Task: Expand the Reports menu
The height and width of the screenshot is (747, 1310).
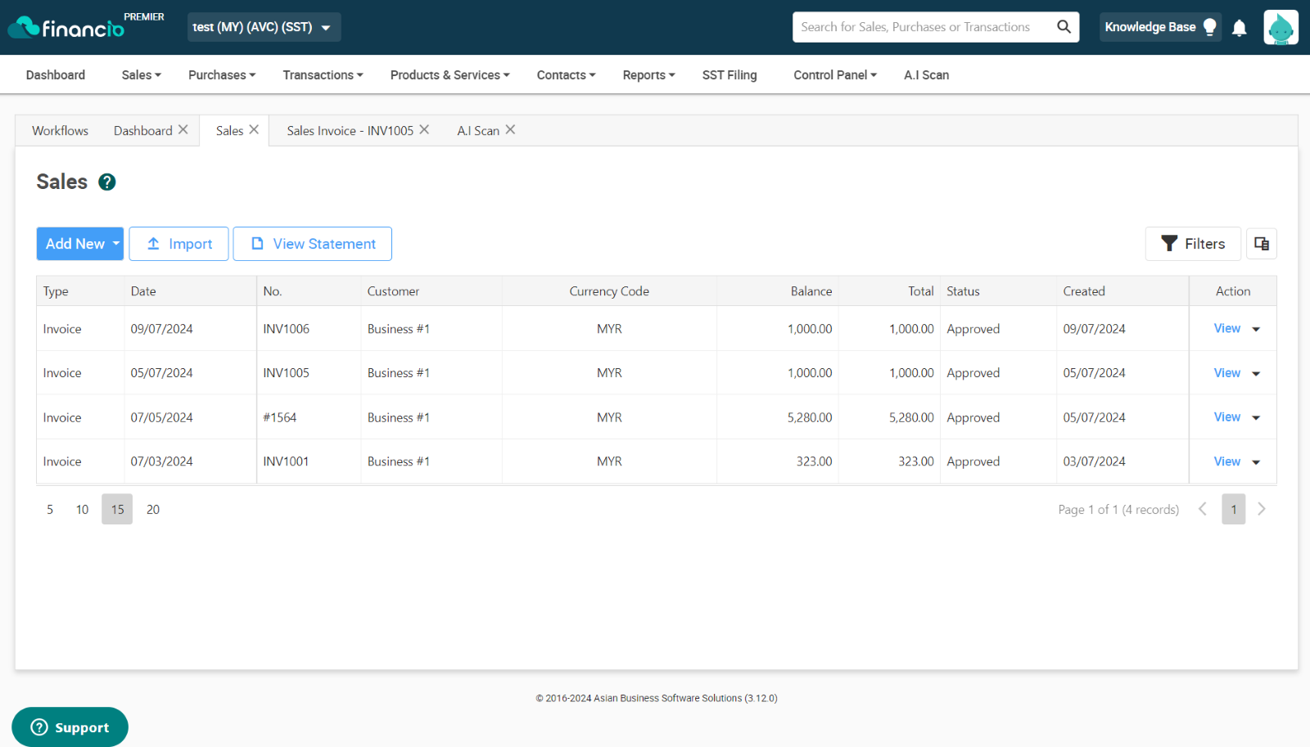Action: 648,74
